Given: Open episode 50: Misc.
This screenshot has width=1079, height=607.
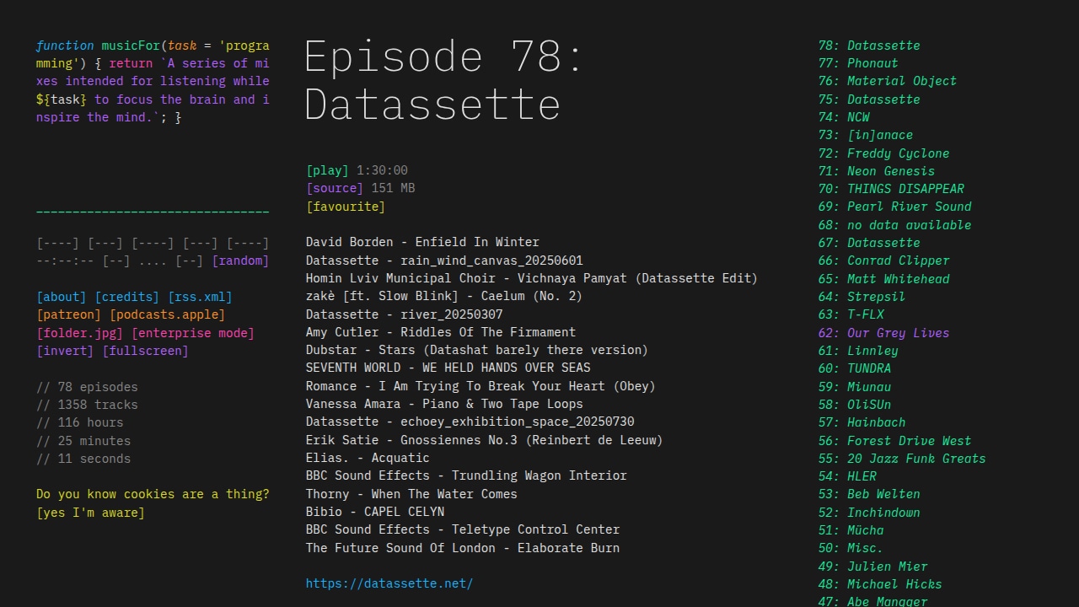Looking at the screenshot, I should coord(851,548).
